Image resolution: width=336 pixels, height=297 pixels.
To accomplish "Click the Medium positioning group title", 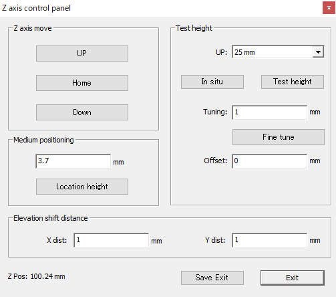I will (43, 140).
